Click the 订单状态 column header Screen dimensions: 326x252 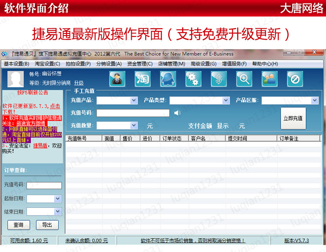coord(174,138)
